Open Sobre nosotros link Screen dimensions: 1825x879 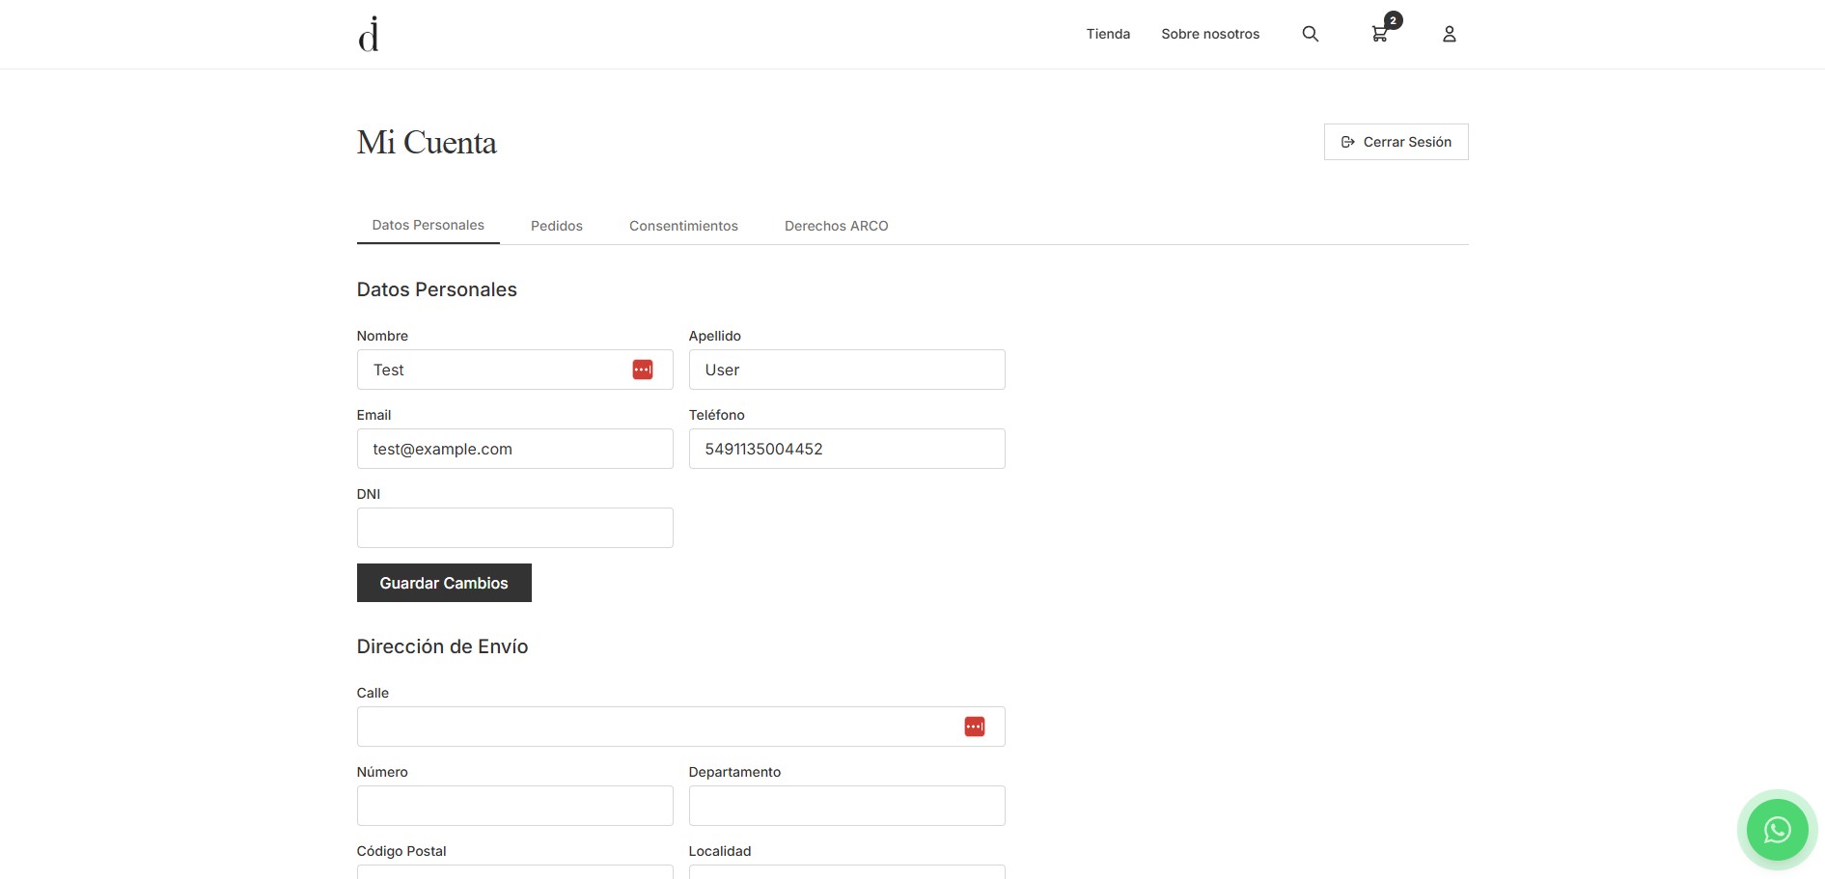(1210, 34)
